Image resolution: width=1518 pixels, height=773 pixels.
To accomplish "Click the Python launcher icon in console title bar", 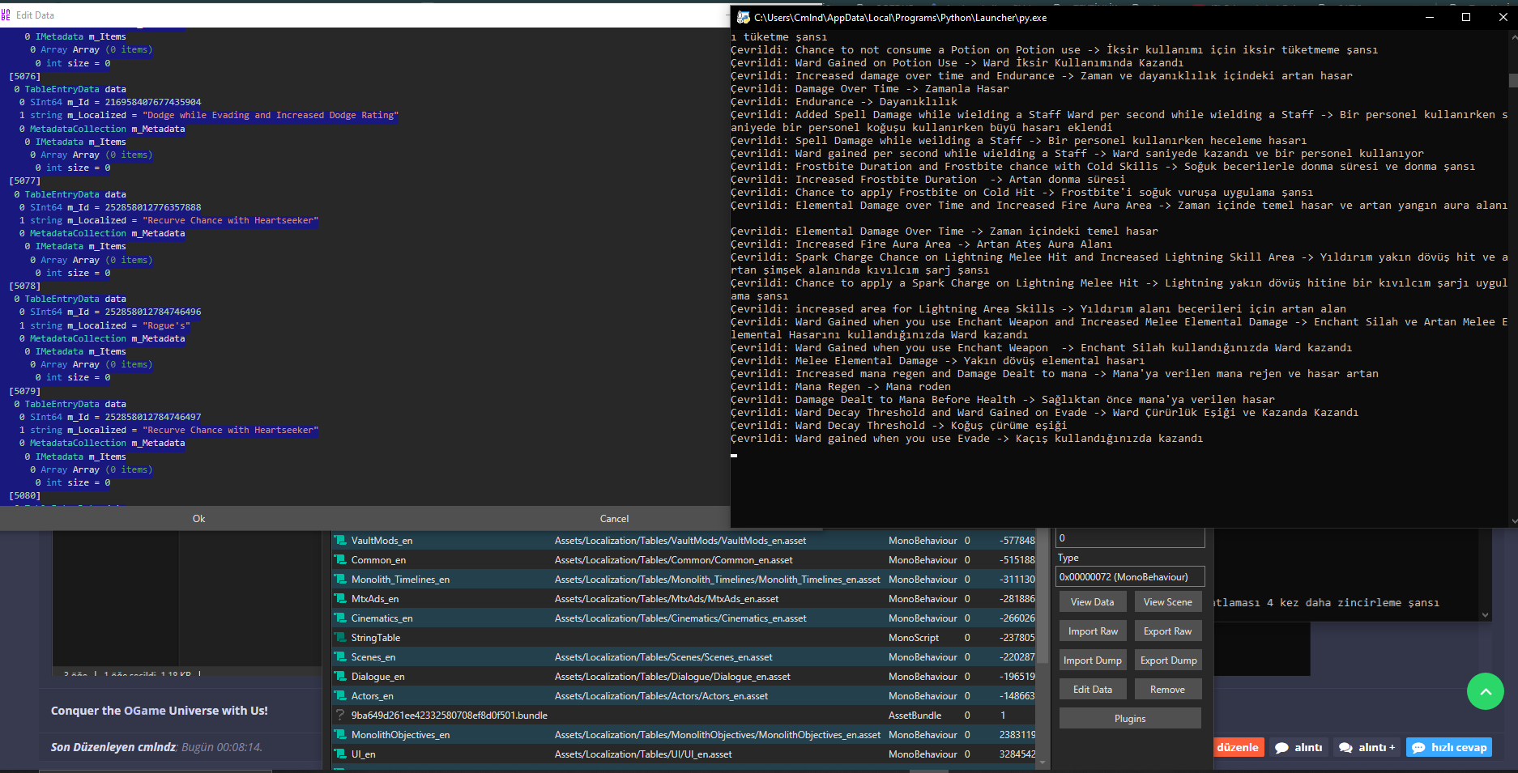I will coord(743,17).
